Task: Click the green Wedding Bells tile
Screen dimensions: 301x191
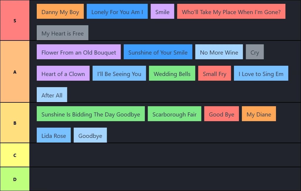Action: coord(172,73)
